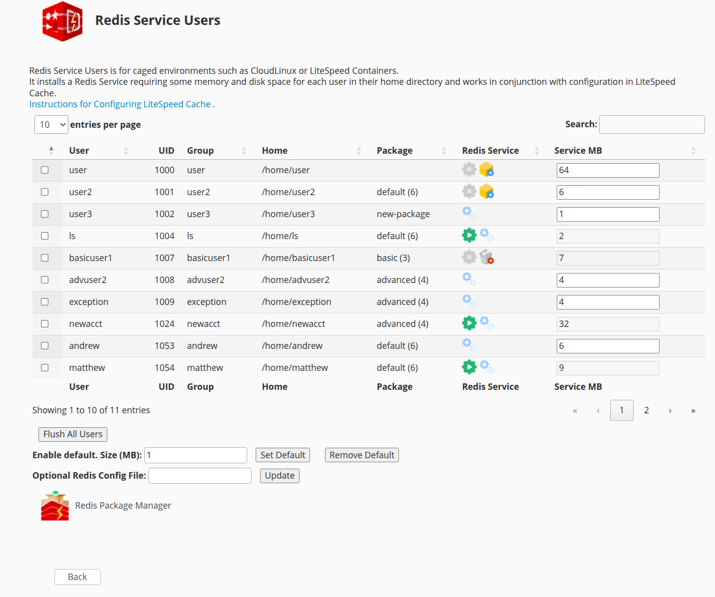Click the blue gears icon for user3
This screenshot has height=597, width=715.
[x=468, y=212]
